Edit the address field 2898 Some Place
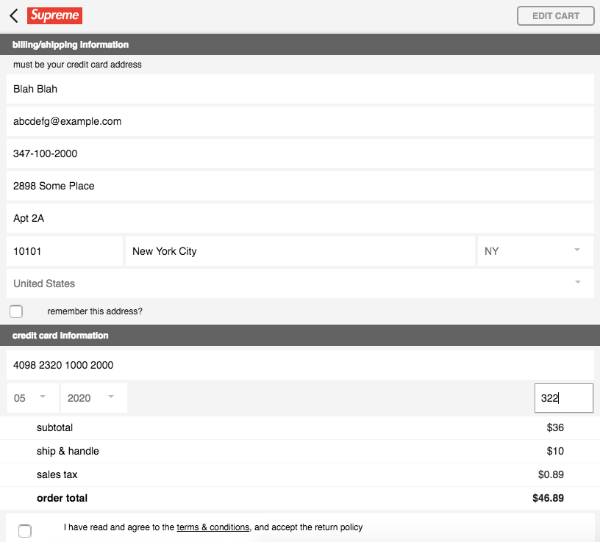Viewport: 600px width, 542px height. tap(300, 186)
